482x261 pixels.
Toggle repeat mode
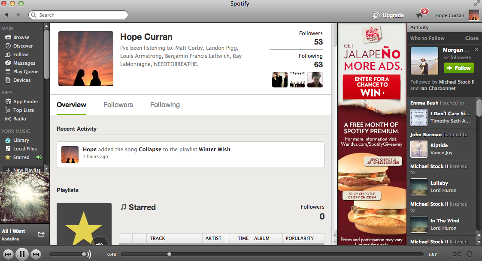tap(470, 254)
